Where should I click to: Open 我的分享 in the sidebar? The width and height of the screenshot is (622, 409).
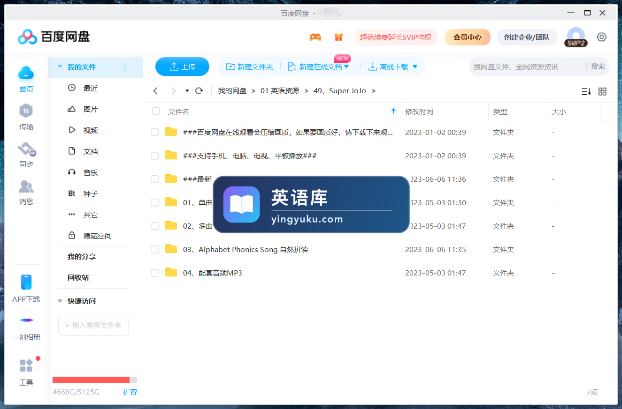pyautogui.click(x=82, y=257)
